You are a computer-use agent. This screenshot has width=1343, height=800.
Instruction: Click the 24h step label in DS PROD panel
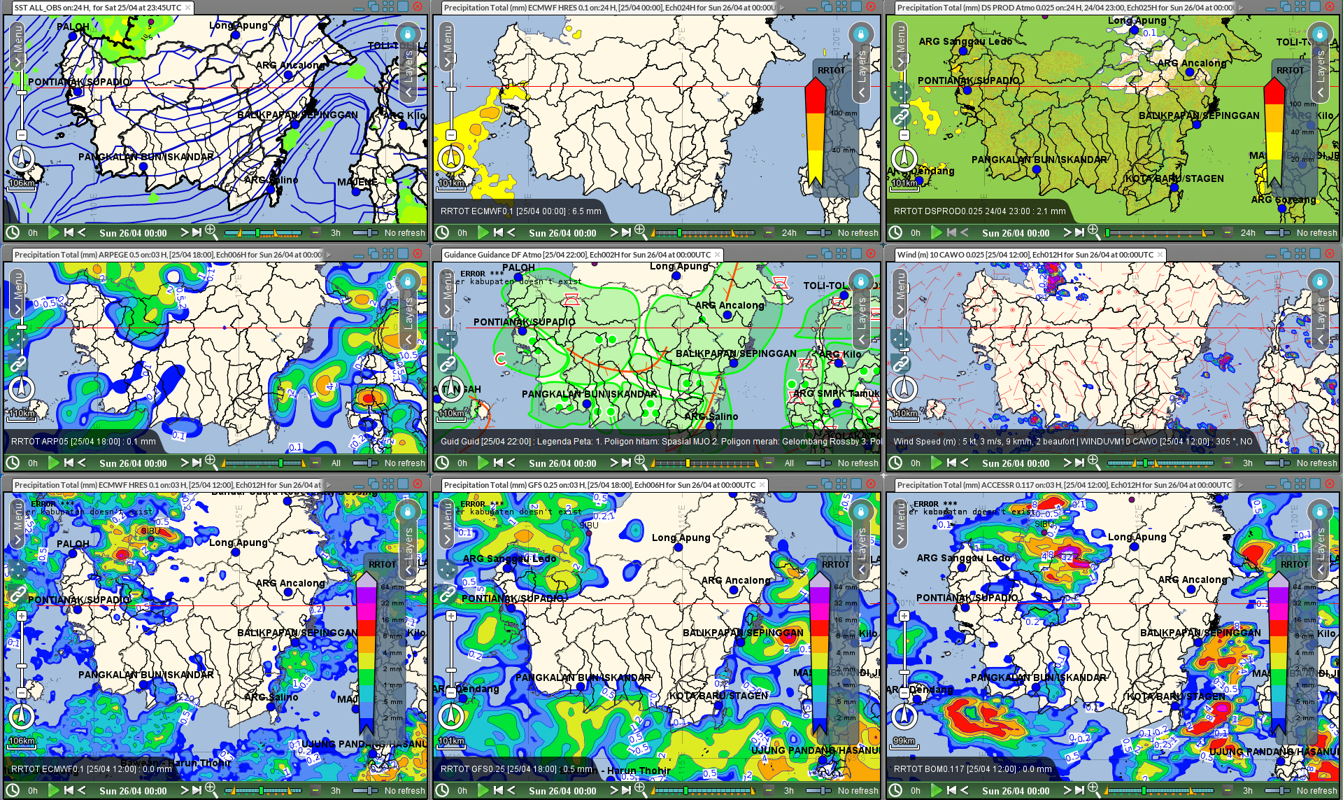(x=1248, y=232)
